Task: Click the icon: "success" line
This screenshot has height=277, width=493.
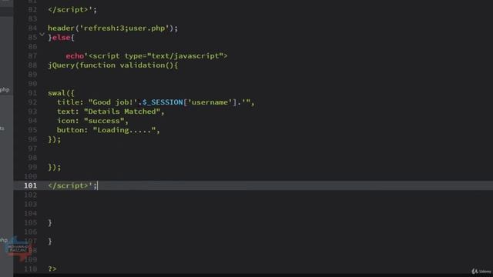Action: [92, 121]
